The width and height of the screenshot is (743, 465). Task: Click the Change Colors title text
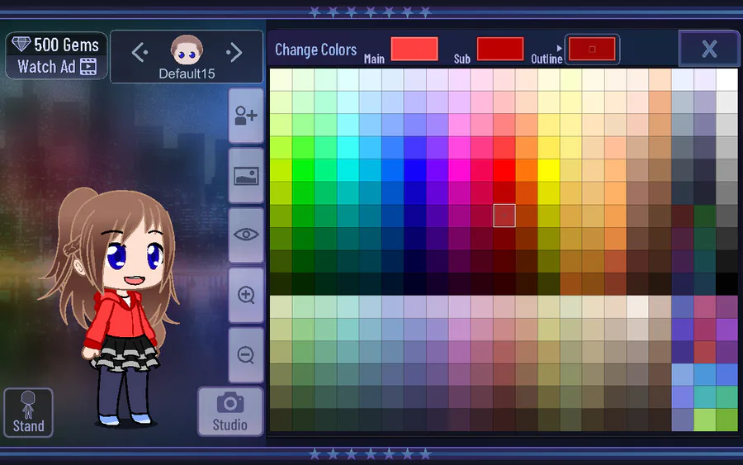[x=315, y=50]
